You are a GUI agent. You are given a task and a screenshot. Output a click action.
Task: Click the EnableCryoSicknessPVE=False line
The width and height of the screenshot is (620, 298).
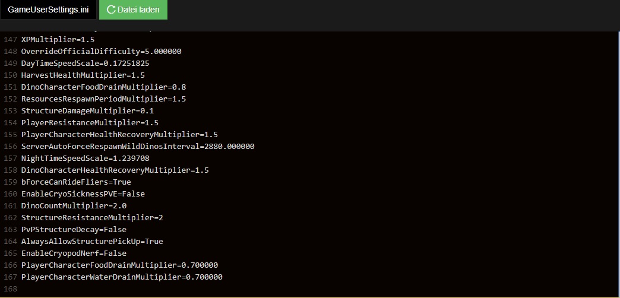pyautogui.click(x=83, y=194)
